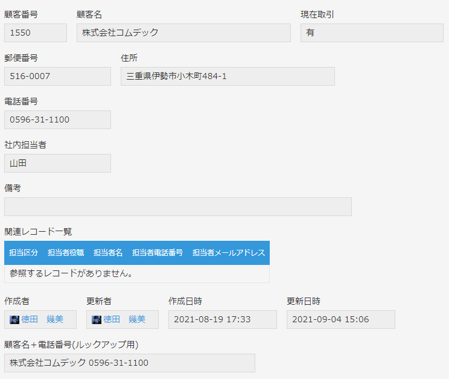This screenshot has width=449, height=379.
Task: Click the 作成者 user avatar icon
Action: (x=14, y=319)
